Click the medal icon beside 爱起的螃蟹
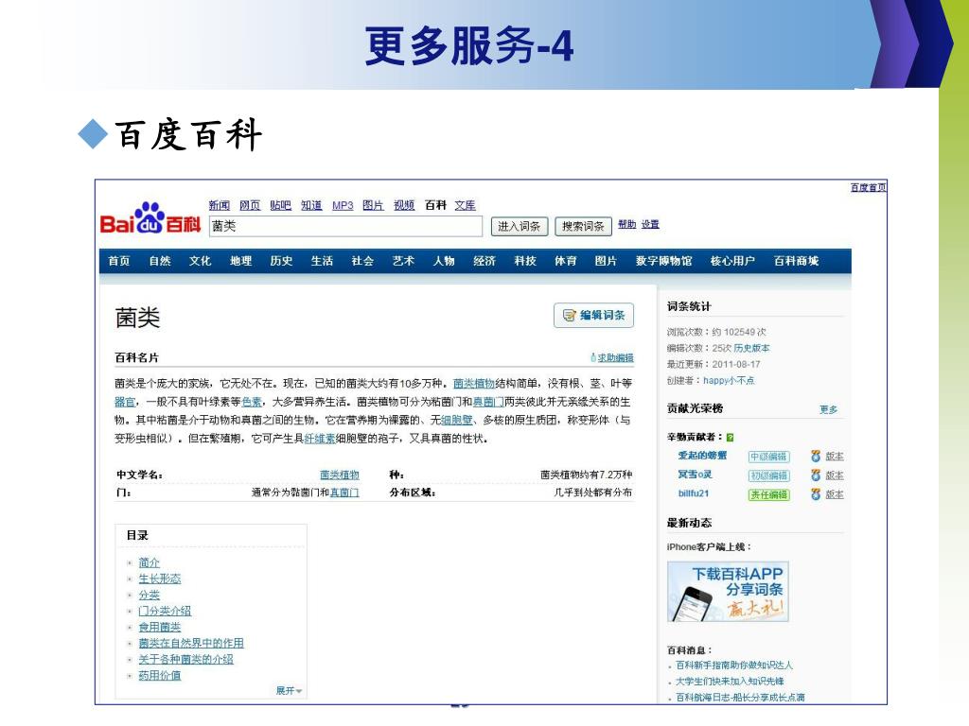Screen dimensions: 969x726 816,457
